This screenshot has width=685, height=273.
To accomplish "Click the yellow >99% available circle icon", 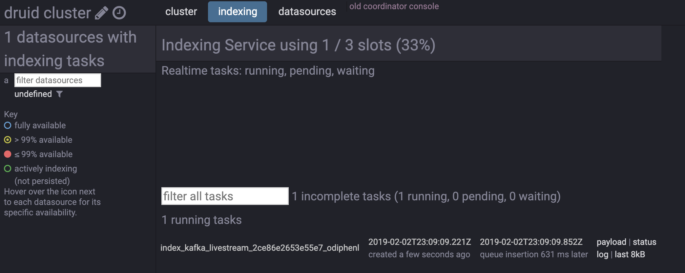I will coord(8,140).
